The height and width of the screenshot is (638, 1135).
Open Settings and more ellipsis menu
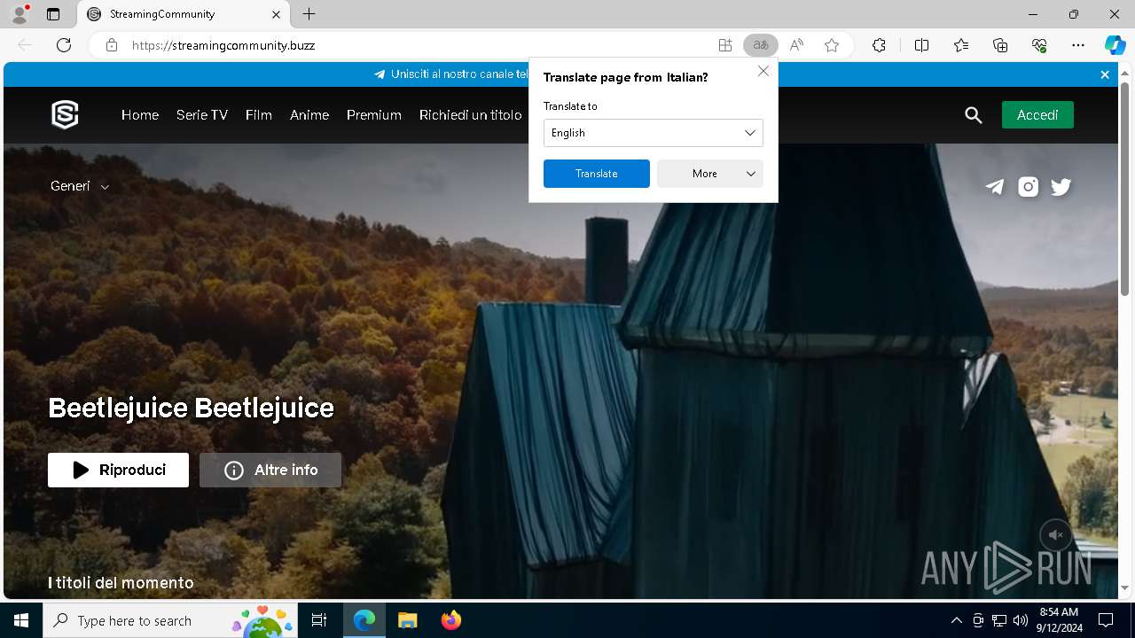pos(1078,45)
